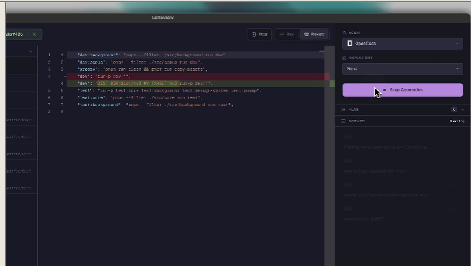Click the Raw code brackets icon

282,34
